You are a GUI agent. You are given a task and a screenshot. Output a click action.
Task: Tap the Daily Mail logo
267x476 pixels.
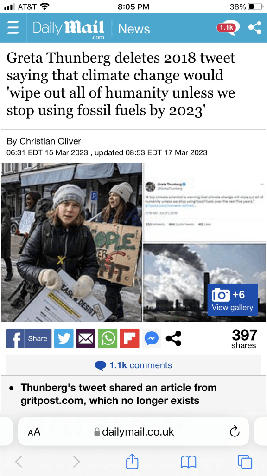point(69,29)
